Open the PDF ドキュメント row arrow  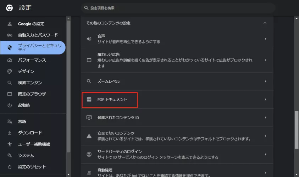pos(265,99)
